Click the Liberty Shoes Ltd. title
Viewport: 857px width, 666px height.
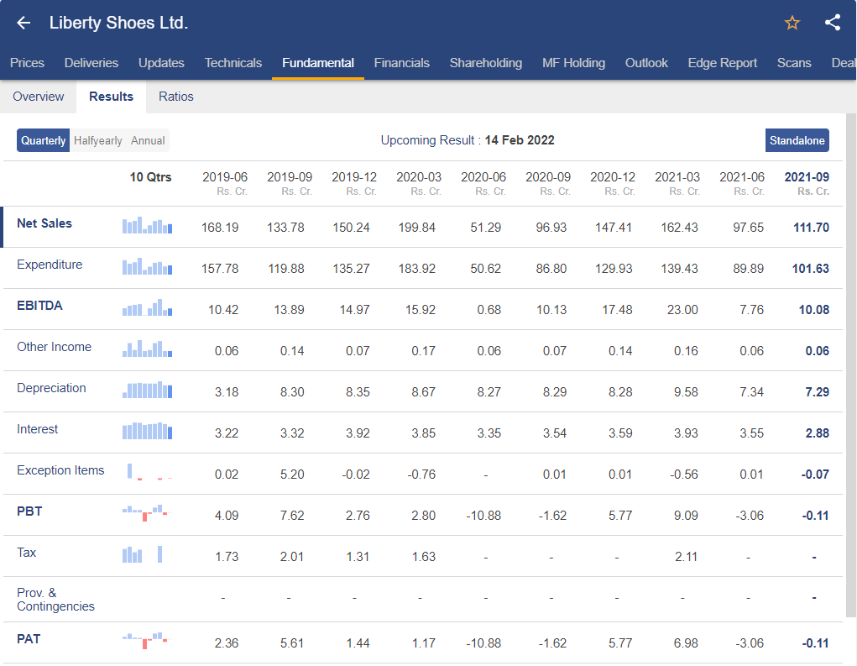[x=118, y=23]
